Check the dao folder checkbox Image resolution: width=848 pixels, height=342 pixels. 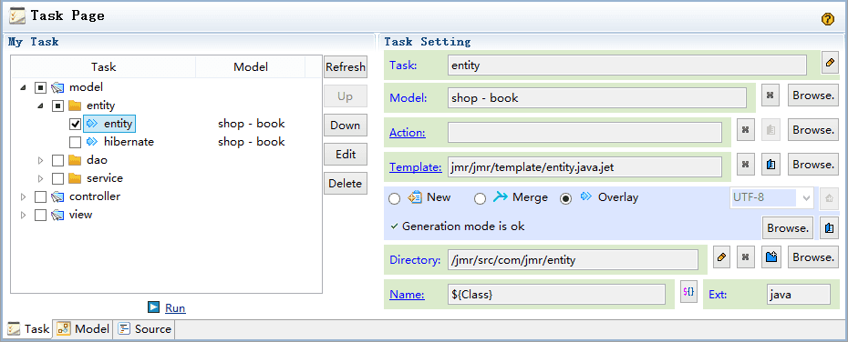click(57, 160)
